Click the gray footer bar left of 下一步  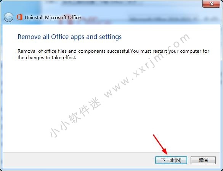[x=78, y=160]
